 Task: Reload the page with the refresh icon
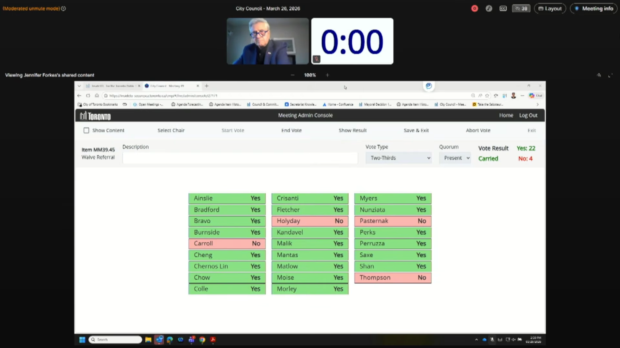(x=88, y=96)
